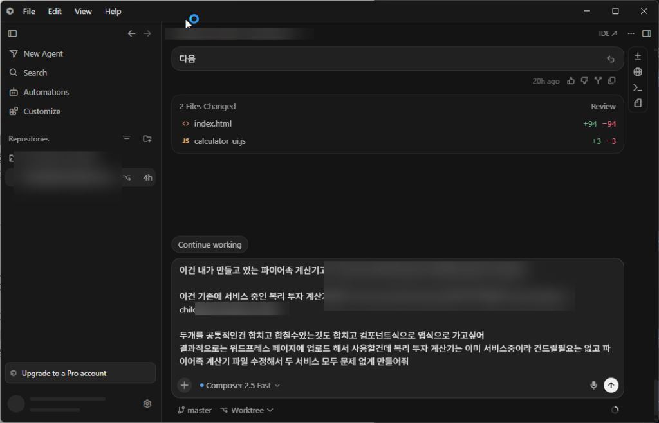
Task: Click the 다음 user message bubble
Action: [398, 59]
